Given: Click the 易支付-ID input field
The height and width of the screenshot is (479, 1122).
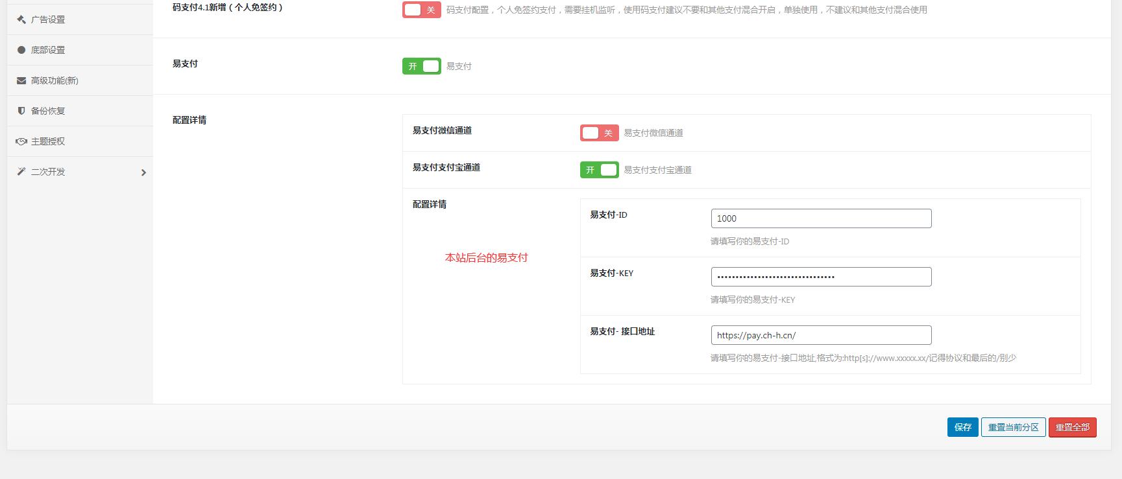Looking at the screenshot, I should point(822,218).
